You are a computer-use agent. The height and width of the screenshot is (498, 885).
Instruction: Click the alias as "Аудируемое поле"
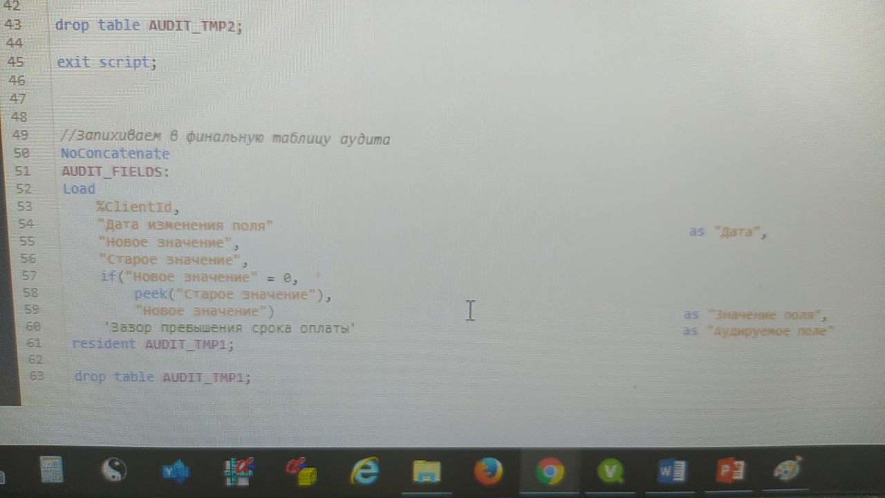pos(758,331)
